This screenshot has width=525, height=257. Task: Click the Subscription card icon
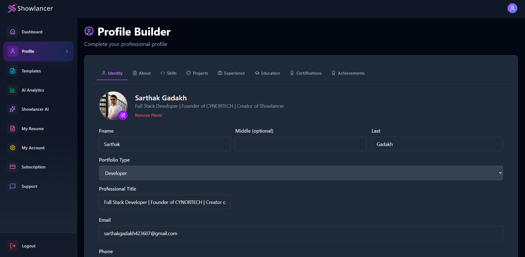tap(13, 167)
